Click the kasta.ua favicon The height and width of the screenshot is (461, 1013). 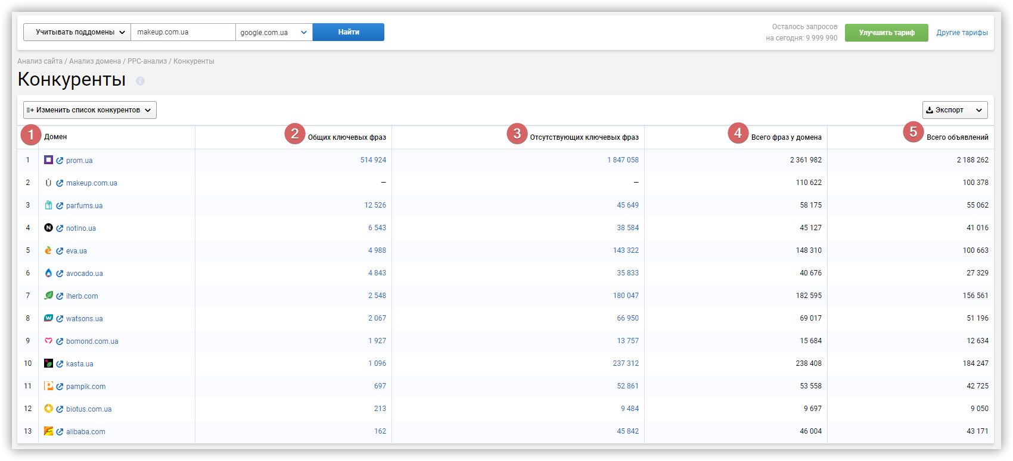[48, 363]
